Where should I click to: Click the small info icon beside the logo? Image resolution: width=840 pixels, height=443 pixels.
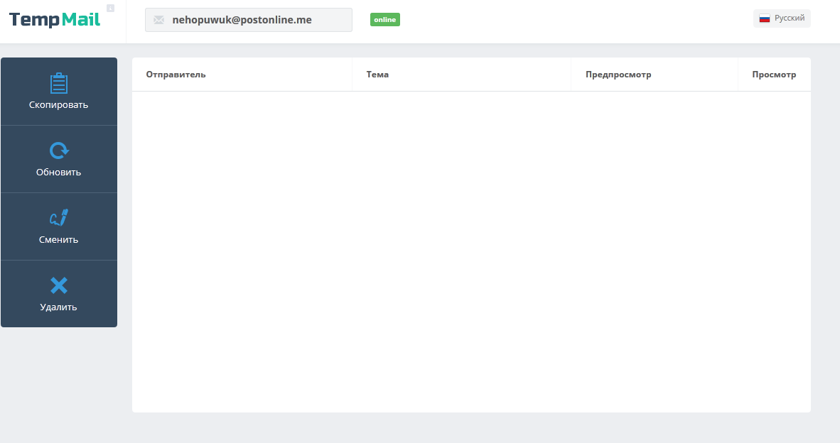pyautogui.click(x=110, y=9)
